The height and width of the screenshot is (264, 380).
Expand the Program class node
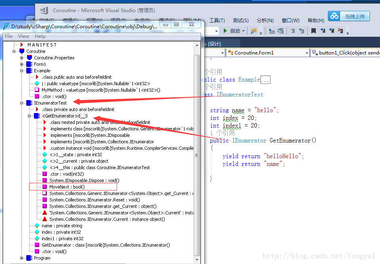click(21, 258)
